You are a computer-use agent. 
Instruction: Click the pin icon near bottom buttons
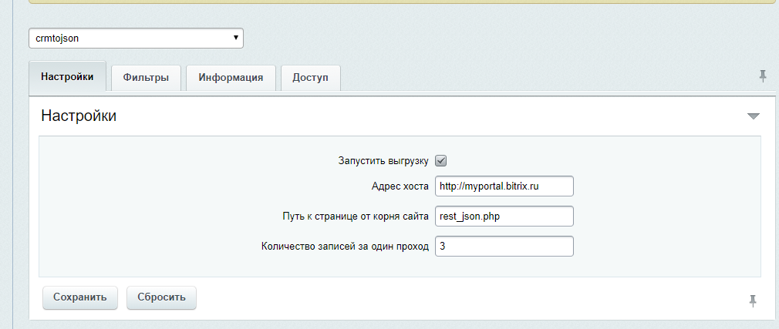tap(753, 300)
